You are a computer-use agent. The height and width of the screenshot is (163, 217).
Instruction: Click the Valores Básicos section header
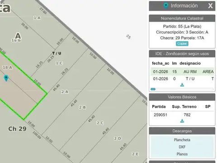point(182,97)
